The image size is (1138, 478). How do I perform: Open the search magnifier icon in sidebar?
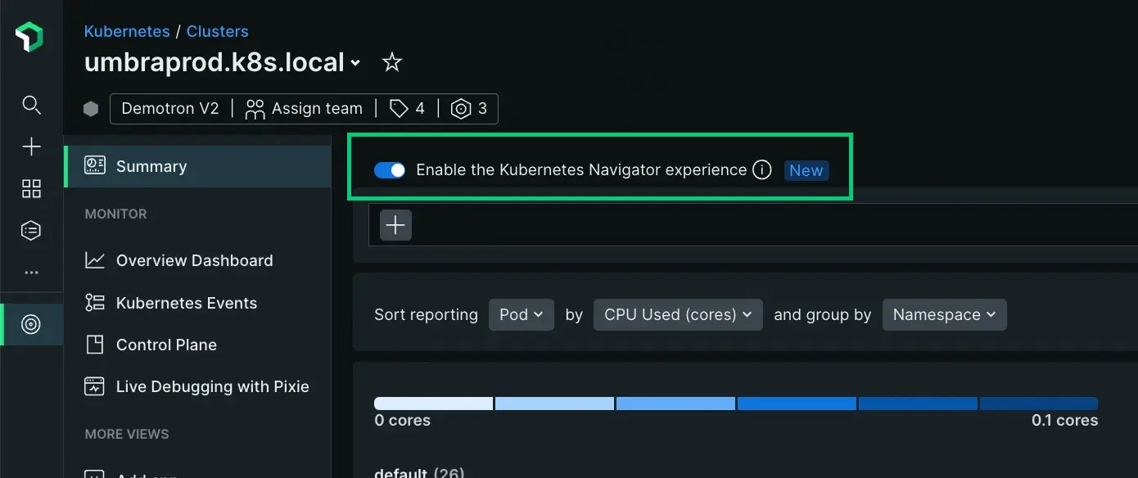(31, 105)
